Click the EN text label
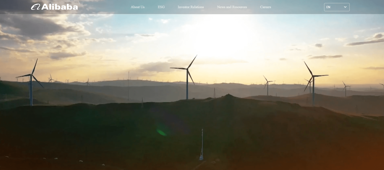The height and width of the screenshot is (170, 384). (328, 7)
